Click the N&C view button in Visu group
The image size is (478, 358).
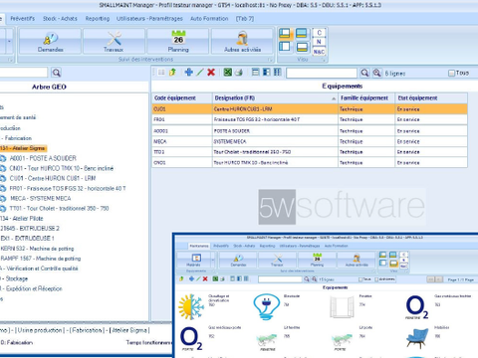[319, 52]
